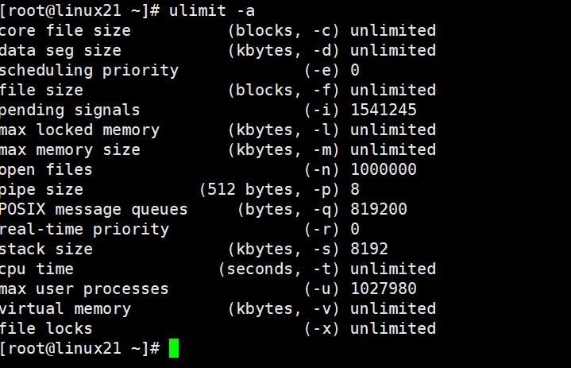The image size is (571, 368).
Task: Click the "cpu time" label text
Action: coord(37,269)
